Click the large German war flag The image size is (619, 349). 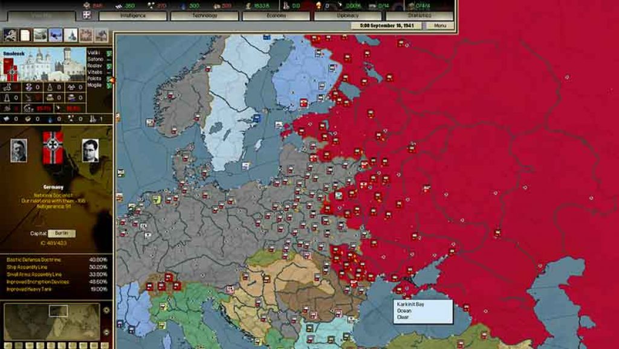(53, 148)
